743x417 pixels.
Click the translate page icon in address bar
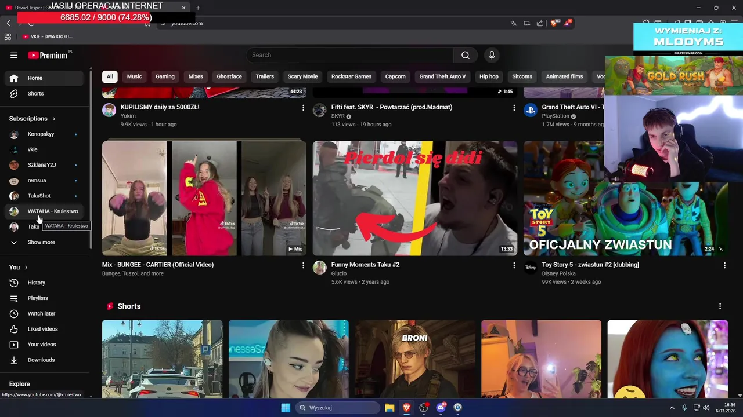pyautogui.click(x=513, y=23)
